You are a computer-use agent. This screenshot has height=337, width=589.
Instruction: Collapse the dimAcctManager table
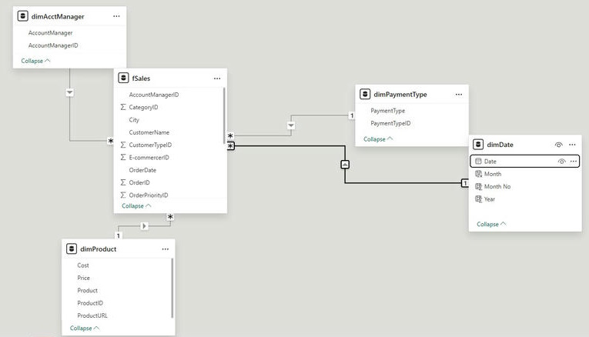coord(35,61)
